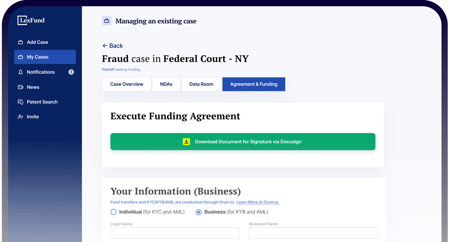Open the Case Overview tab
The height and width of the screenshot is (242, 449).
coord(127,84)
